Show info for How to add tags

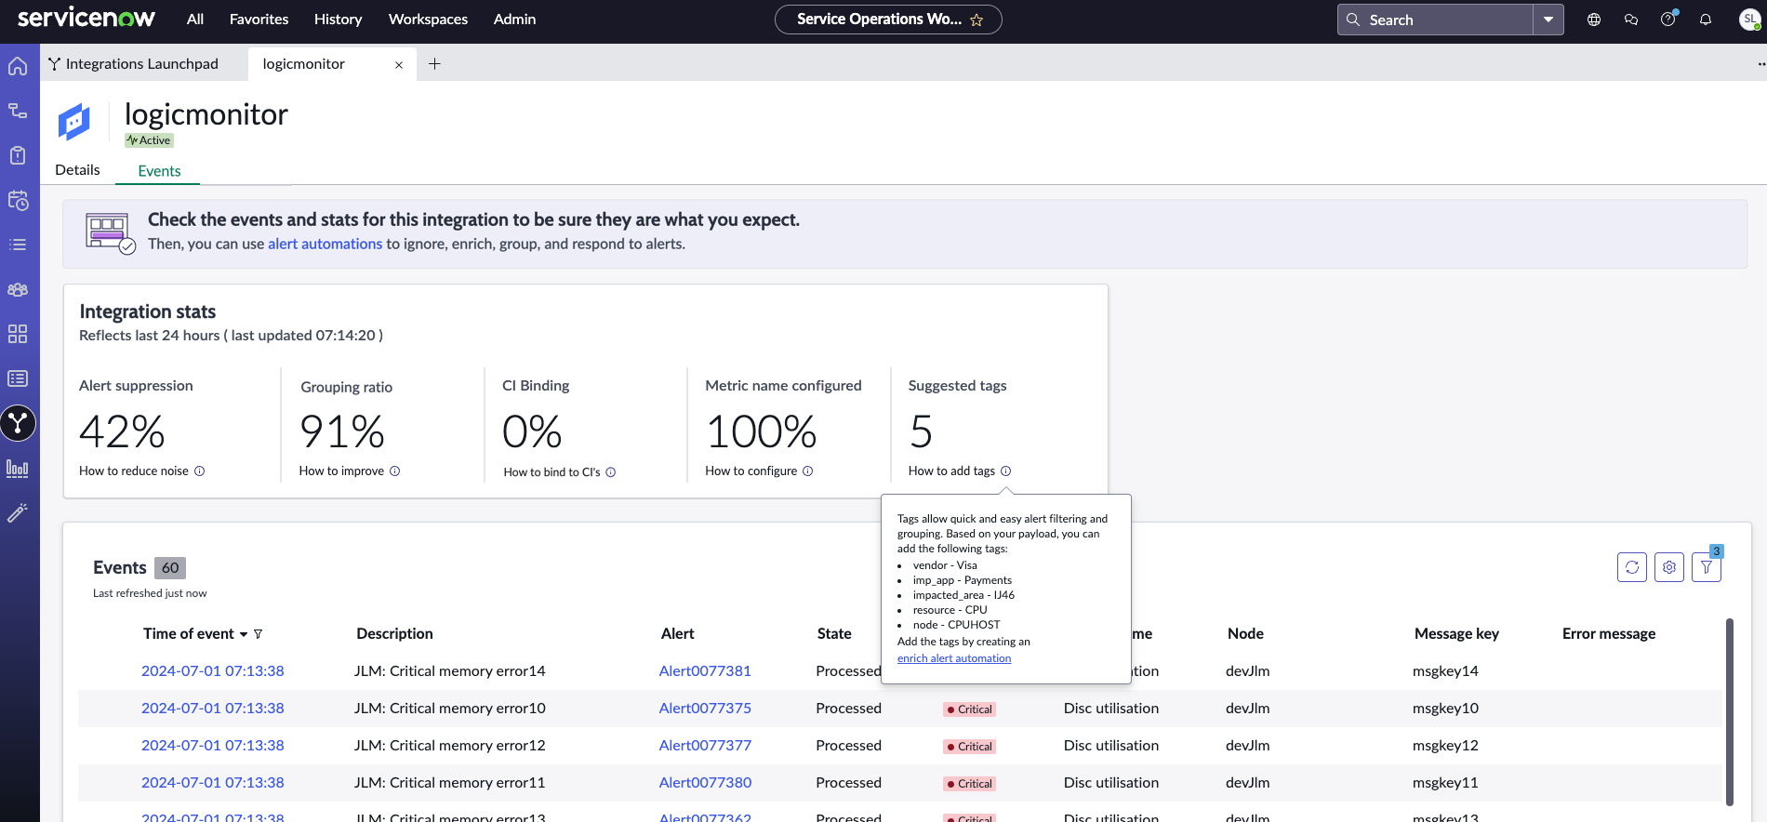click(x=1005, y=471)
